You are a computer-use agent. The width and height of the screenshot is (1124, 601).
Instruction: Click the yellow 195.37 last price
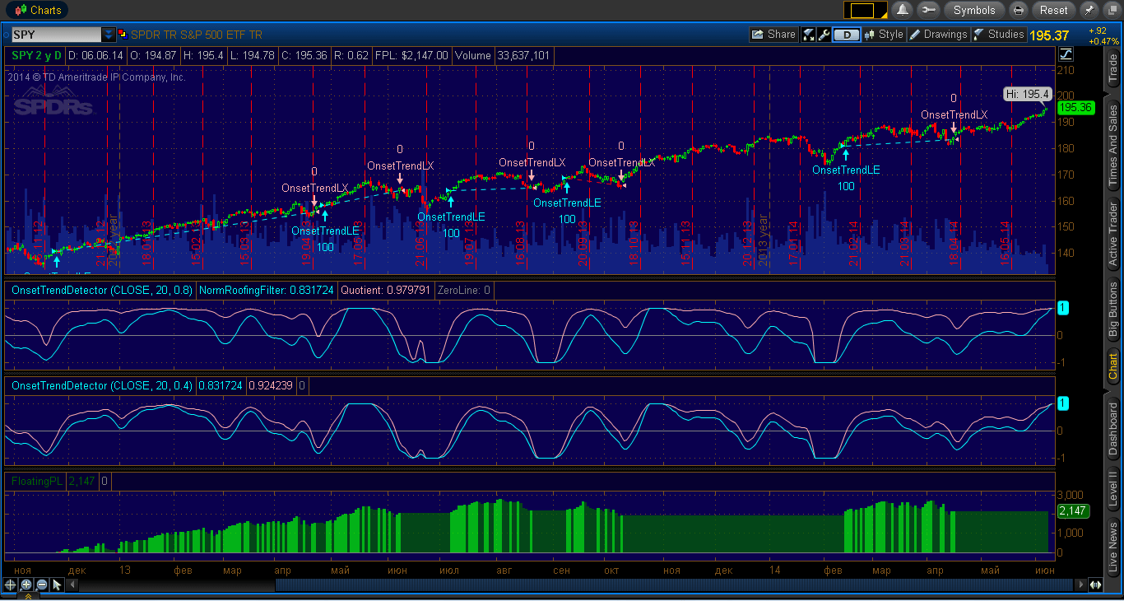(1048, 35)
